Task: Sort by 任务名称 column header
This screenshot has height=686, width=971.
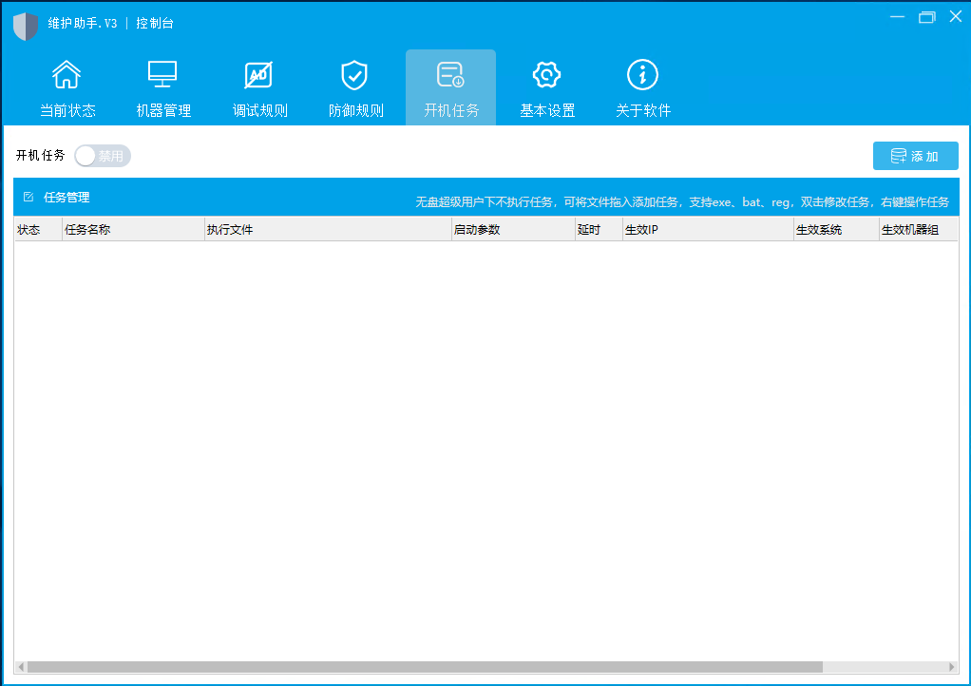Action: (x=133, y=230)
